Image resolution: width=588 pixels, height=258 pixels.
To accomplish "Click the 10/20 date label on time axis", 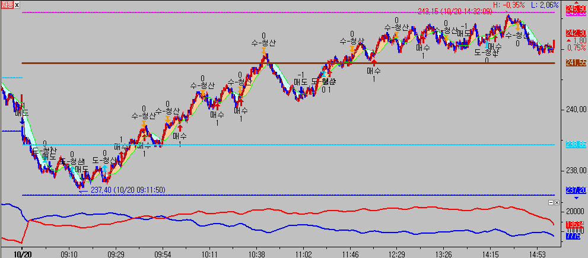I will click(x=22, y=253).
